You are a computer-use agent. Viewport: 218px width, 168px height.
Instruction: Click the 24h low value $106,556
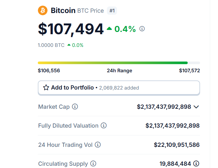[49, 70]
